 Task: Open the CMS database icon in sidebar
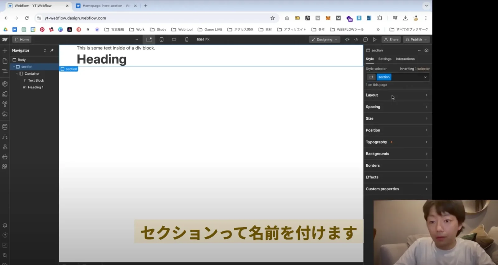[x=5, y=127]
